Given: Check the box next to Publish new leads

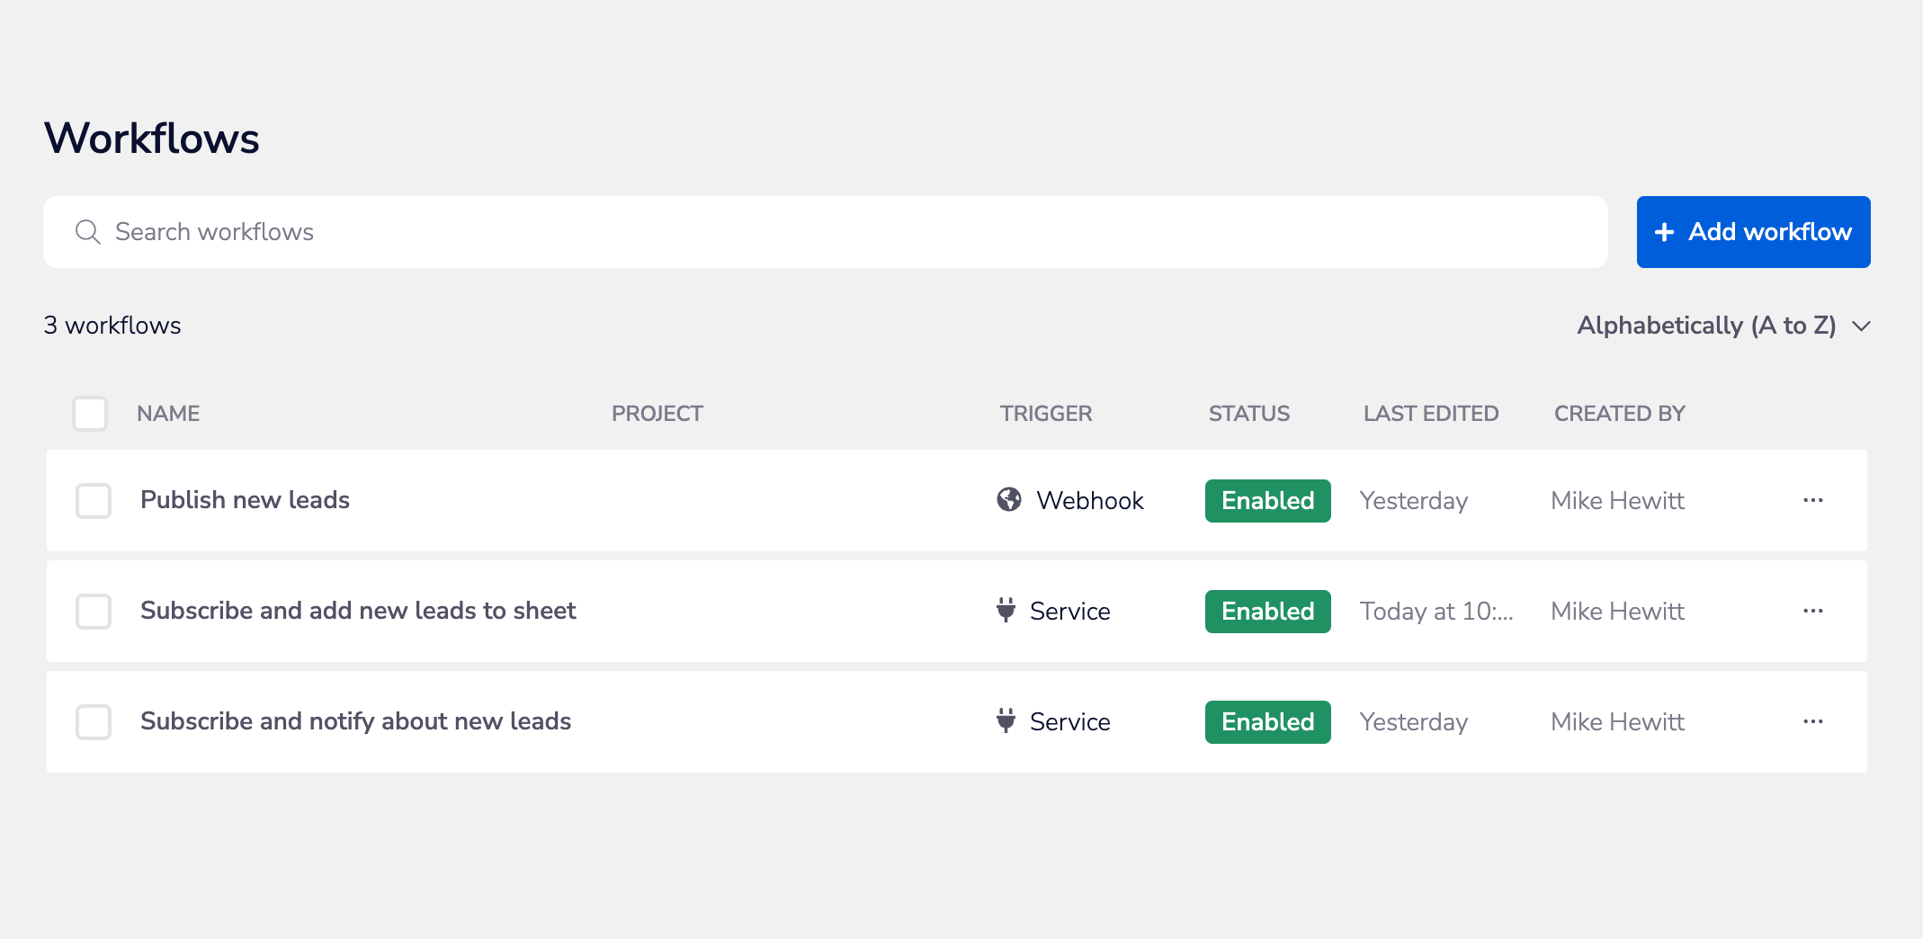Looking at the screenshot, I should [x=93, y=500].
